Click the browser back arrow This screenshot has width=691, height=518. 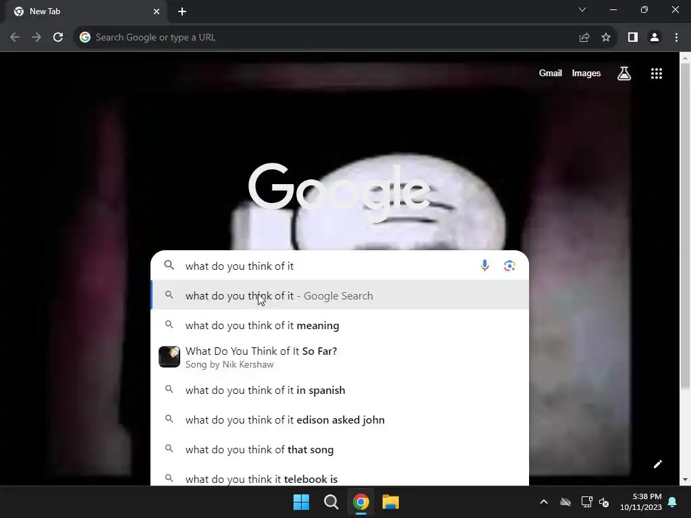click(x=15, y=38)
